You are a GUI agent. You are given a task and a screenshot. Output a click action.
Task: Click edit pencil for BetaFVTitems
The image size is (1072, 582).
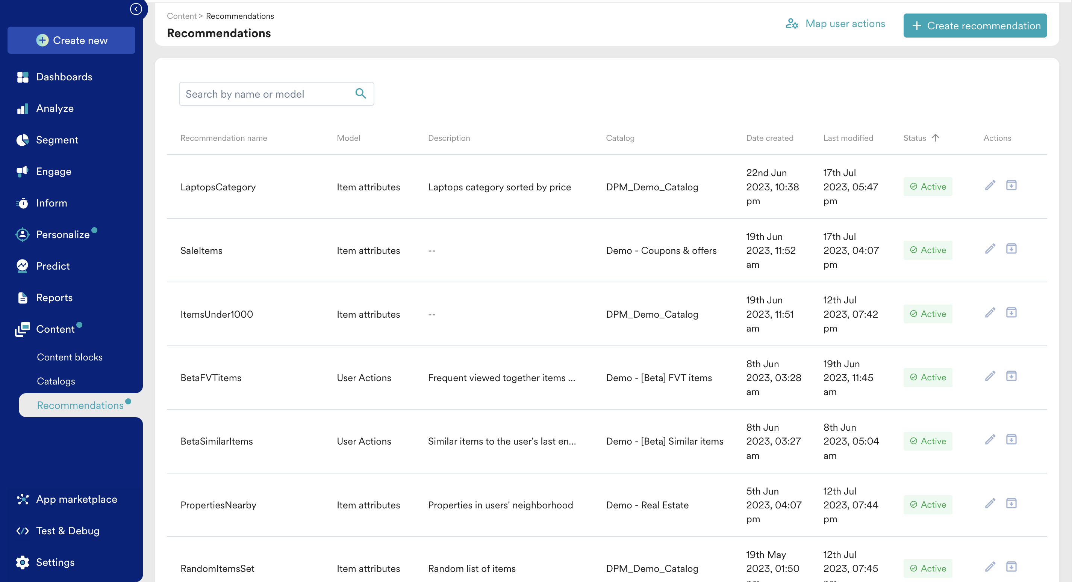(x=990, y=376)
